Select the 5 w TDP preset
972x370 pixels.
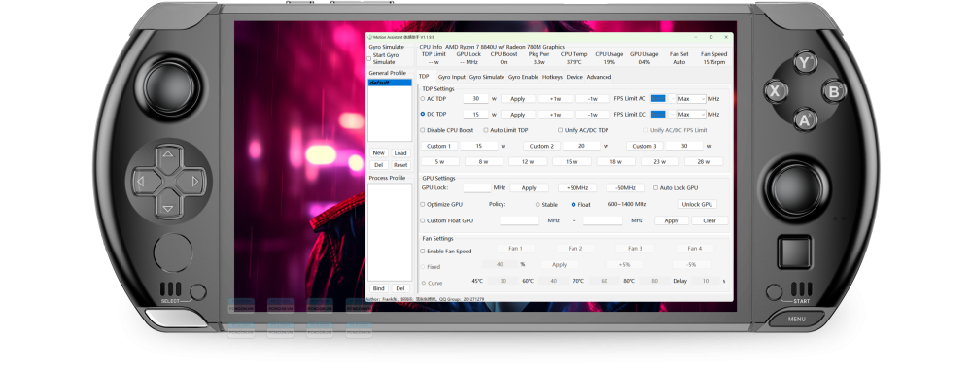[x=440, y=162]
